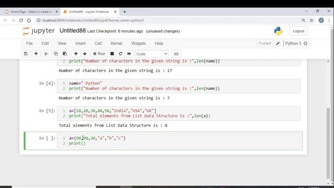Click the Last Checkpoint text
Viewport: 334px width, 188px height.
click(x=115, y=31)
